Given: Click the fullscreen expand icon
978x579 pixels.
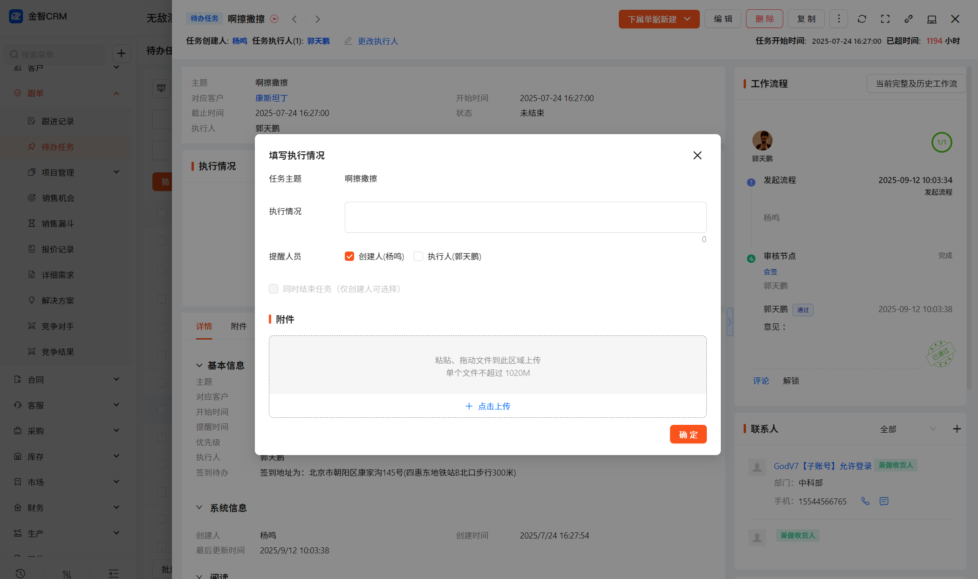Looking at the screenshot, I should [885, 19].
